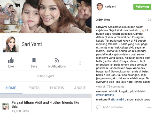The image size is (155, 113).
Task: Switch to the HOME tab
Action: click(11, 88)
